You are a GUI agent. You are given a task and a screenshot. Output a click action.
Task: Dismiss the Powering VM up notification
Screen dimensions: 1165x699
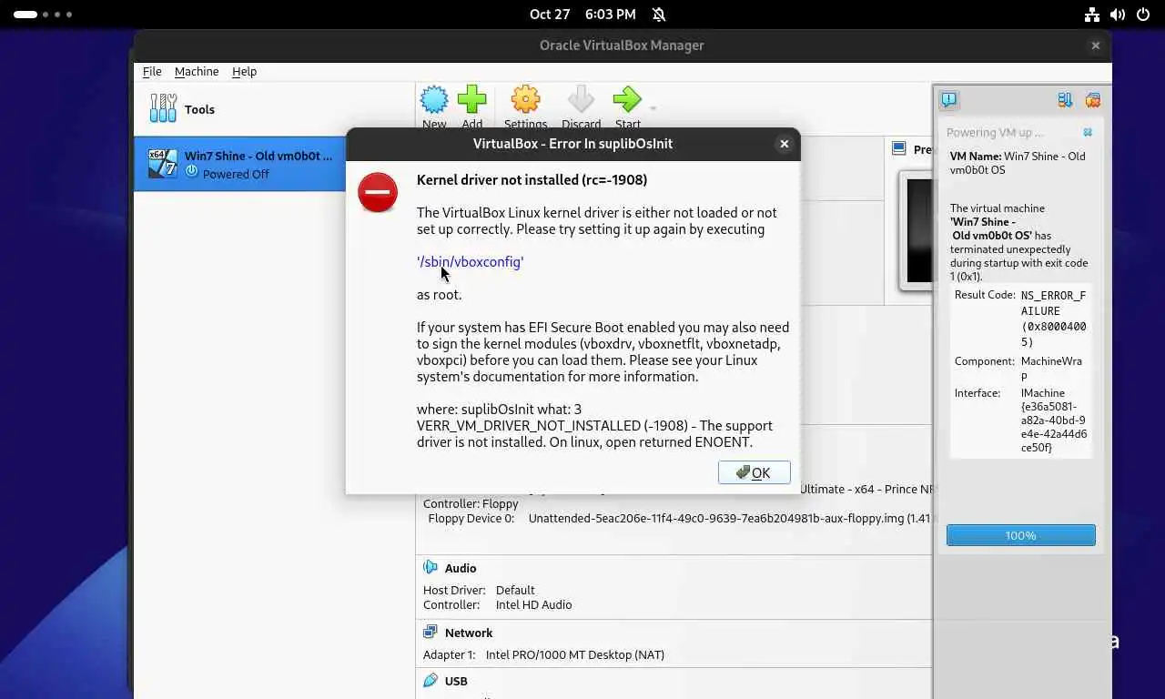[1088, 133]
